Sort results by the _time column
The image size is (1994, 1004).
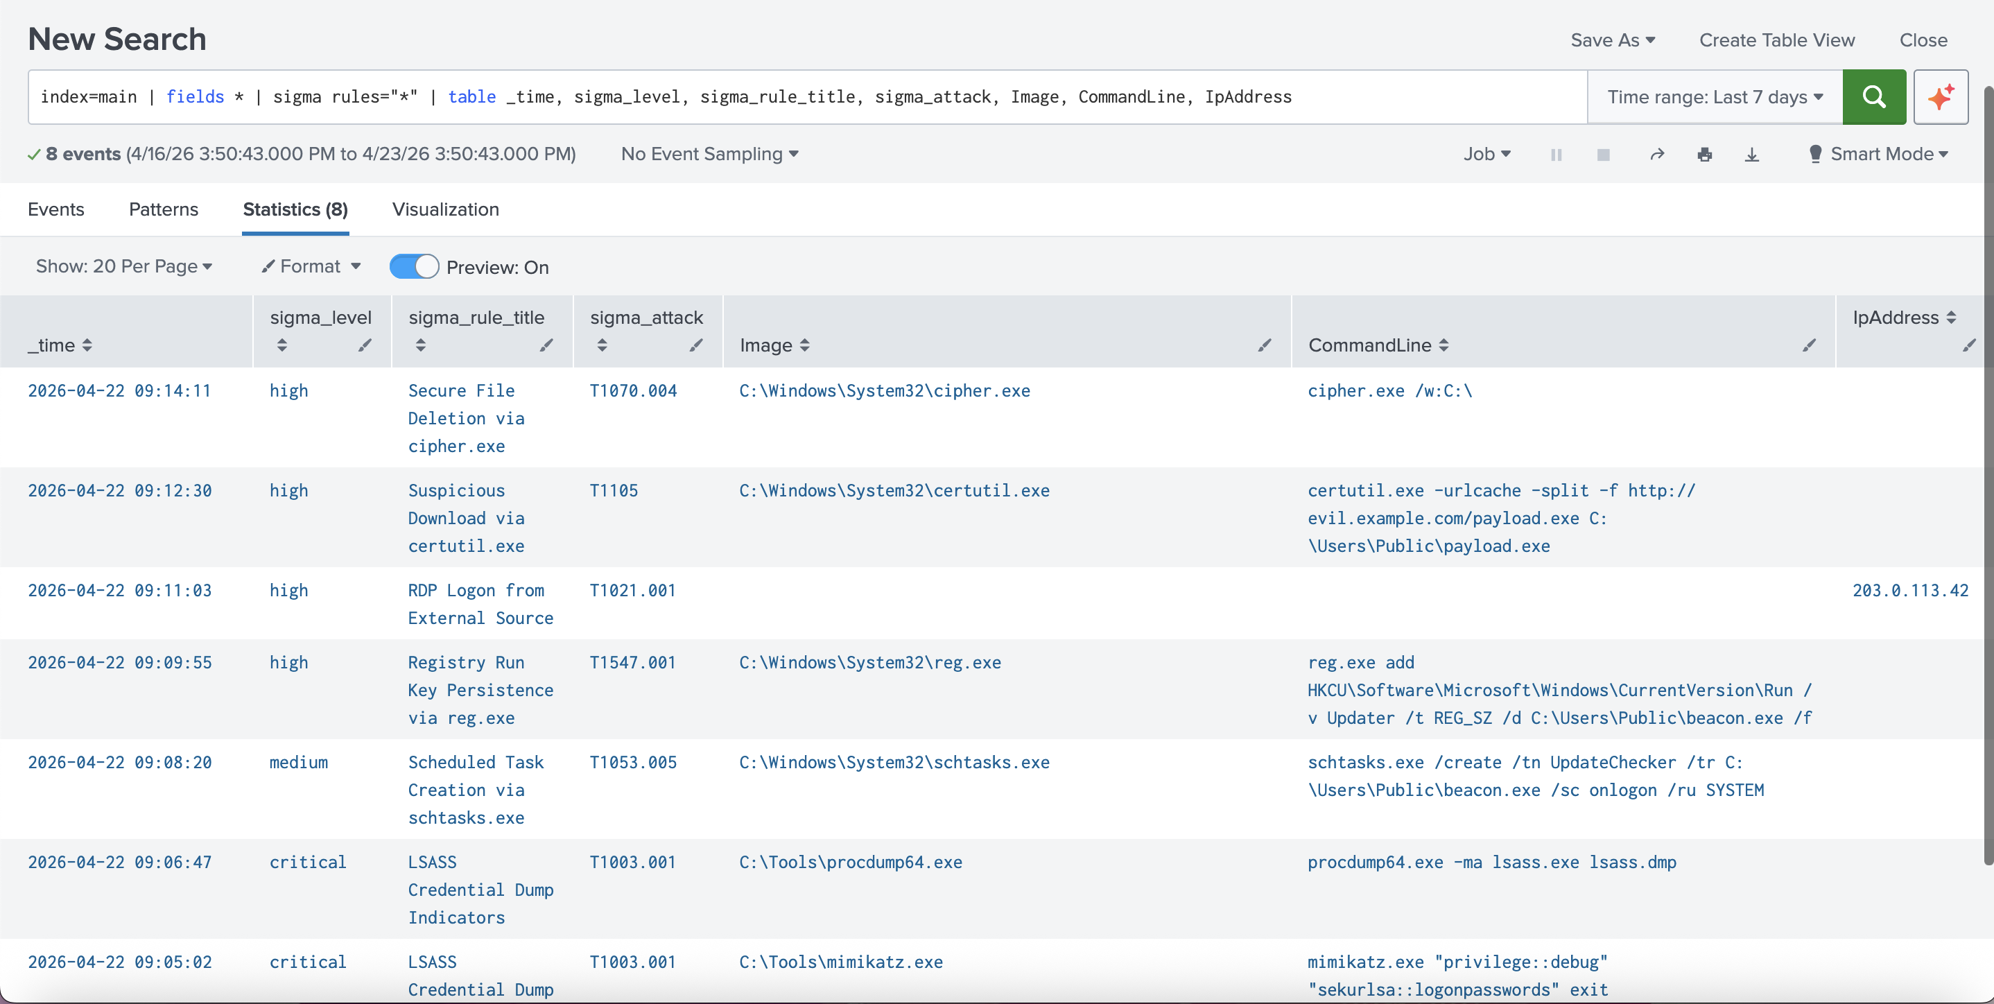click(x=88, y=346)
